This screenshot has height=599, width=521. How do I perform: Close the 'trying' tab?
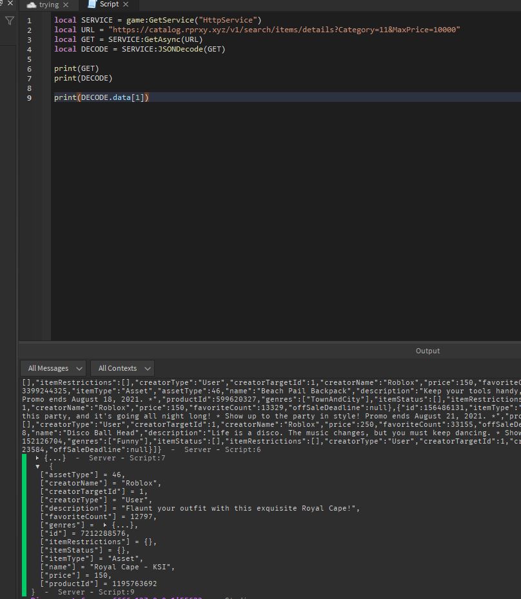tap(66, 5)
